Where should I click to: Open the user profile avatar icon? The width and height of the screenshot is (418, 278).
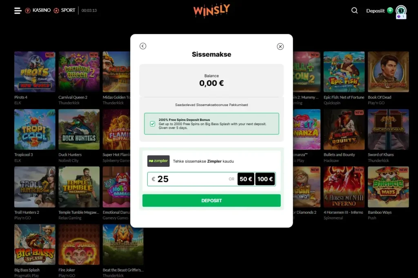401,11
